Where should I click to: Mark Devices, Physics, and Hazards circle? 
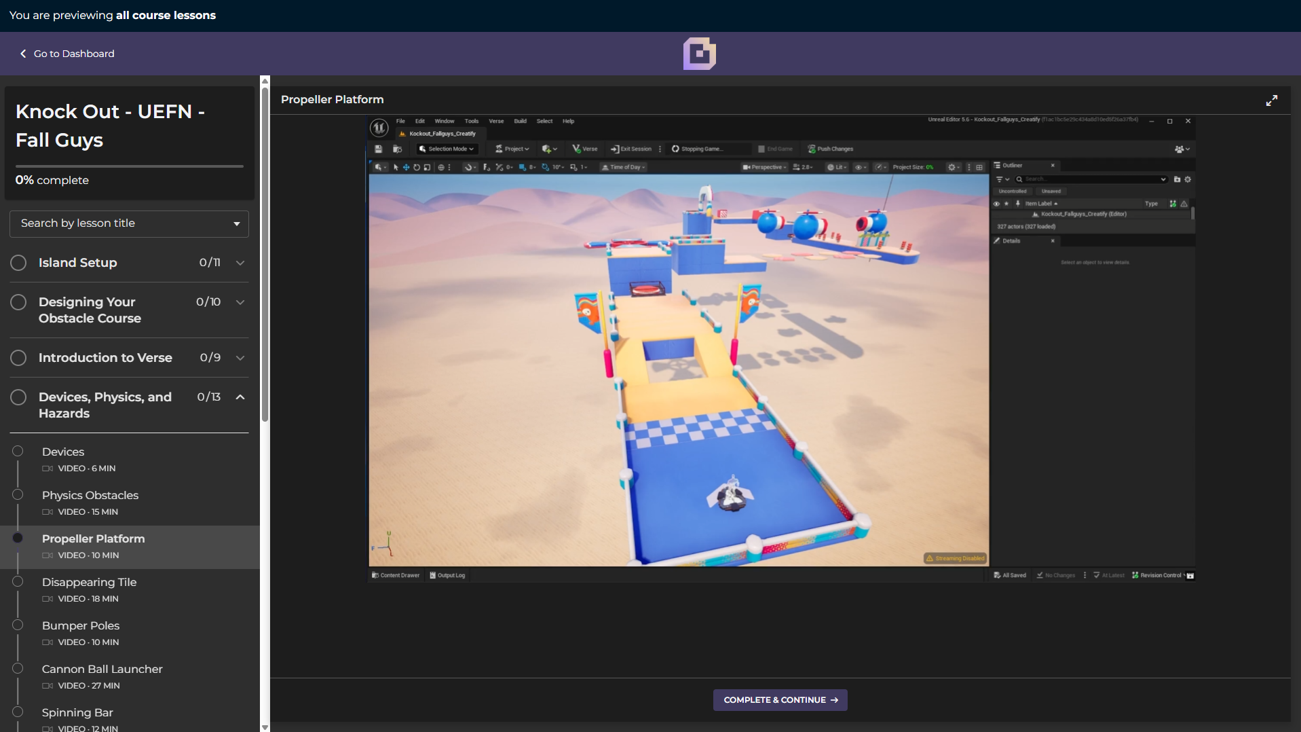click(x=18, y=397)
